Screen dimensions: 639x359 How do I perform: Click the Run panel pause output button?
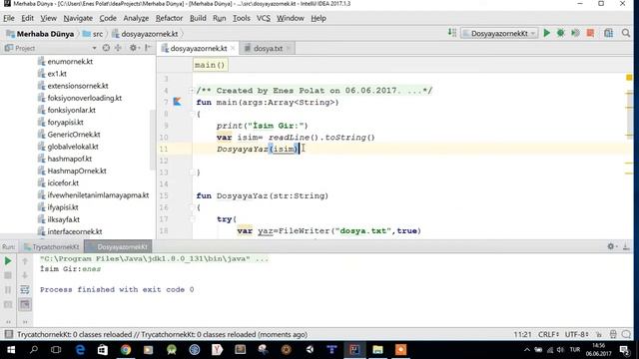coord(8,290)
